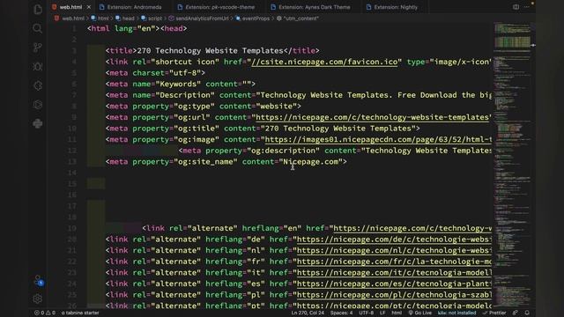Click Ln 270, Col 24 in the status bar

click(308, 313)
